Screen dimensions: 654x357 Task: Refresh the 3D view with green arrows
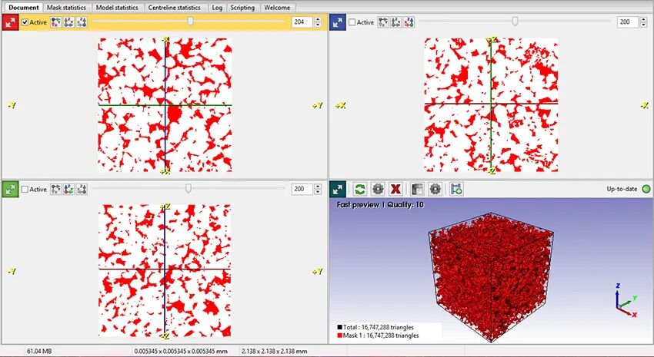tap(359, 190)
